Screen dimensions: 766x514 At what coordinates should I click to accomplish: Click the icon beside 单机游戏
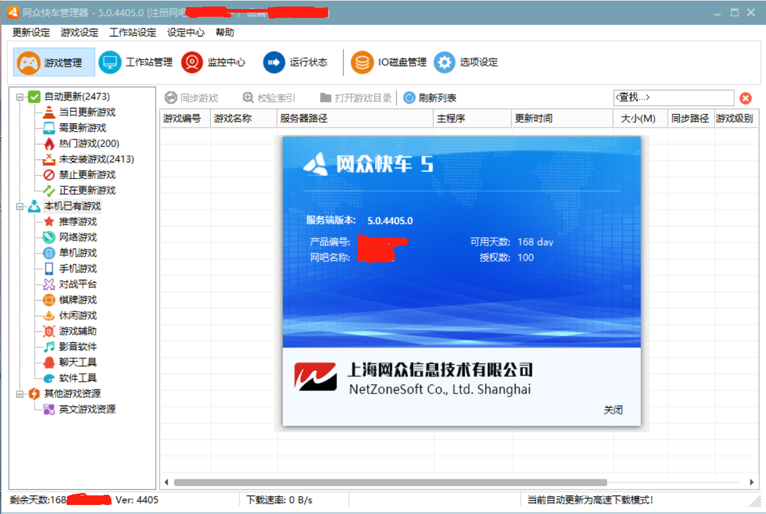[x=49, y=253]
